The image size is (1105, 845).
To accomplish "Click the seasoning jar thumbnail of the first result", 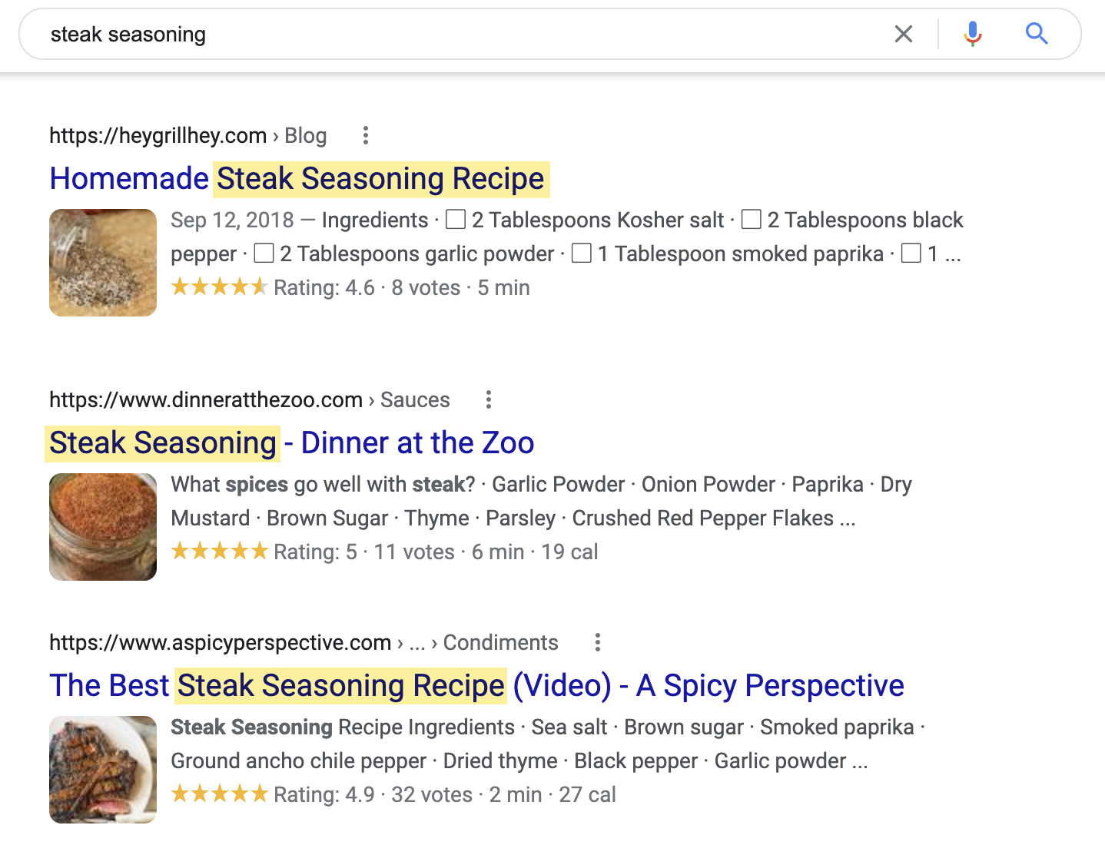I will [x=102, y=262].
